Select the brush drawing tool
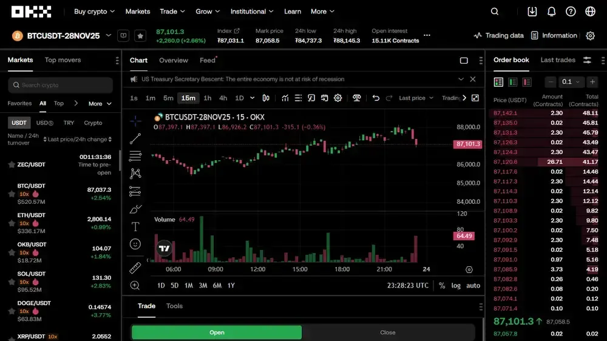The height and width of the screenshot is (341, 607). (x=135, y=209)
